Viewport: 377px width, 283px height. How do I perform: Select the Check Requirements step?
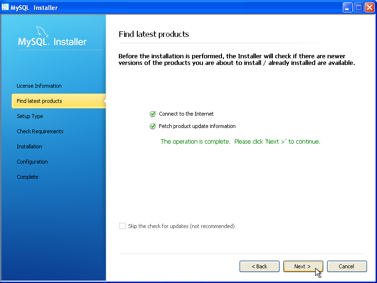[x=40, y=131]
